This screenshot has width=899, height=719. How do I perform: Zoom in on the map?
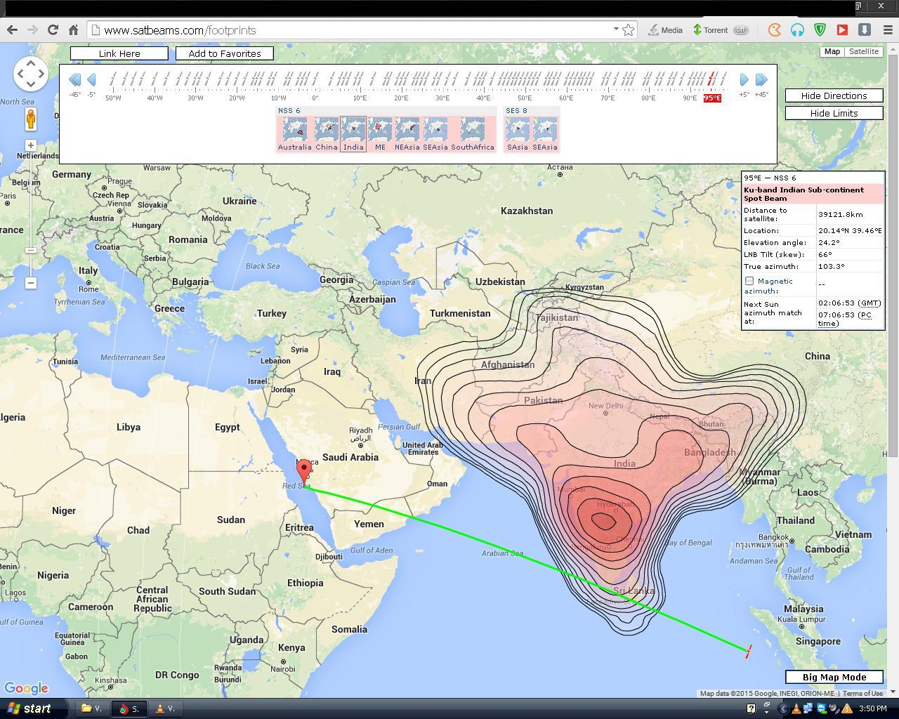(x=30, y=145)
